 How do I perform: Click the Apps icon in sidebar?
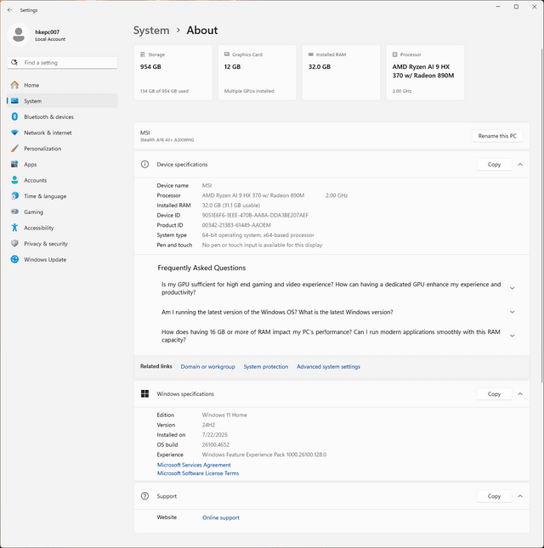point(14,164)
